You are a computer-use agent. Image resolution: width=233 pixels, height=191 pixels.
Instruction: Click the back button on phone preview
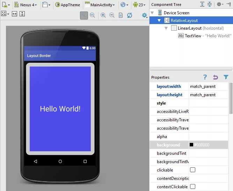click(35, 161)
